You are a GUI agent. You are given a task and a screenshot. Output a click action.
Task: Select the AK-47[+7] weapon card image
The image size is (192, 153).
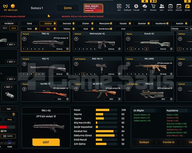point(100,94)
